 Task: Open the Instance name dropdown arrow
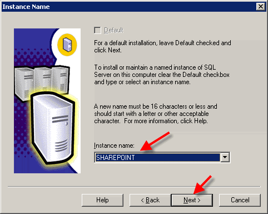point(225,157)
